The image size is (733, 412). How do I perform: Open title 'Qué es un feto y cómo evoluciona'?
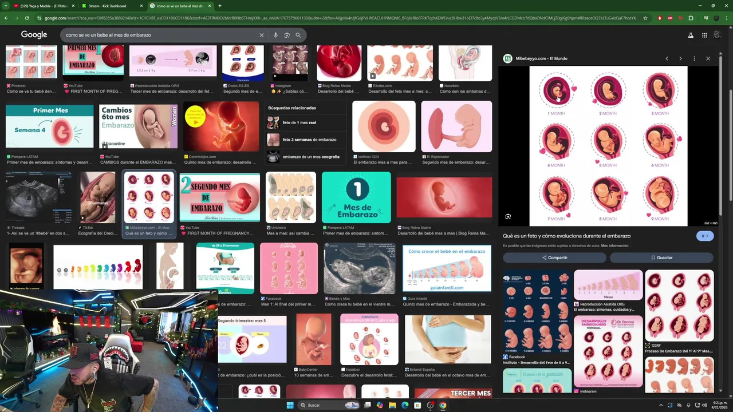point(566,236)
